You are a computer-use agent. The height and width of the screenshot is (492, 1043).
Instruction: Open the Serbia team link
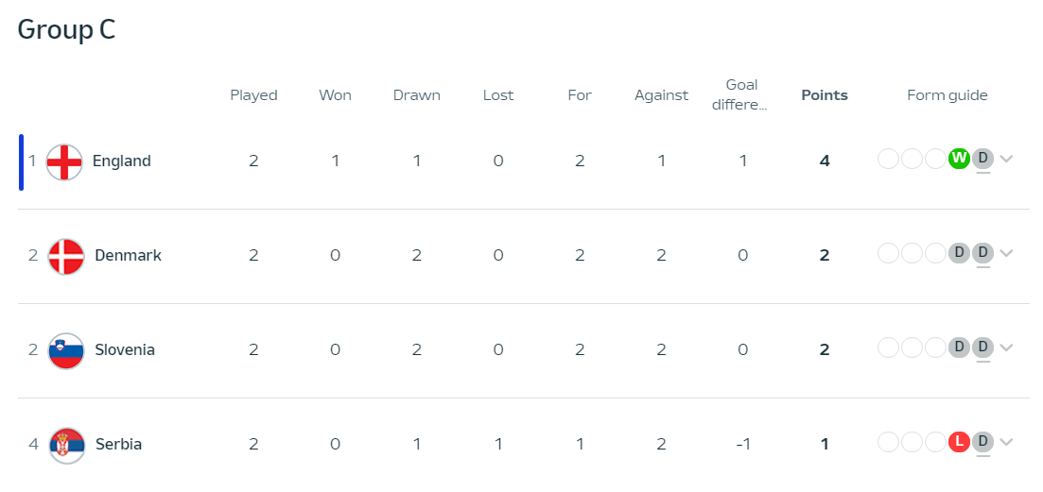(x=118, y=444)
